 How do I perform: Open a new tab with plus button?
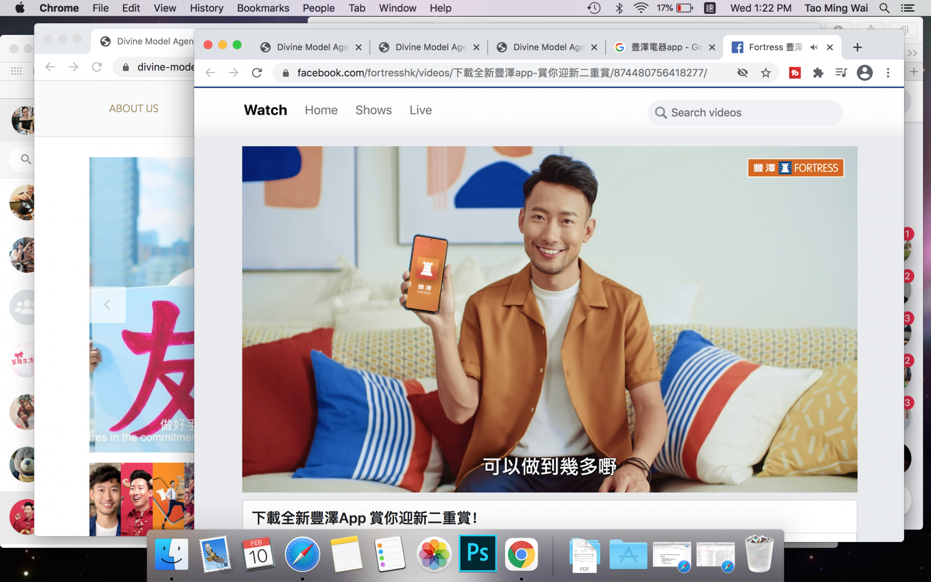click(x=857, y=47)
